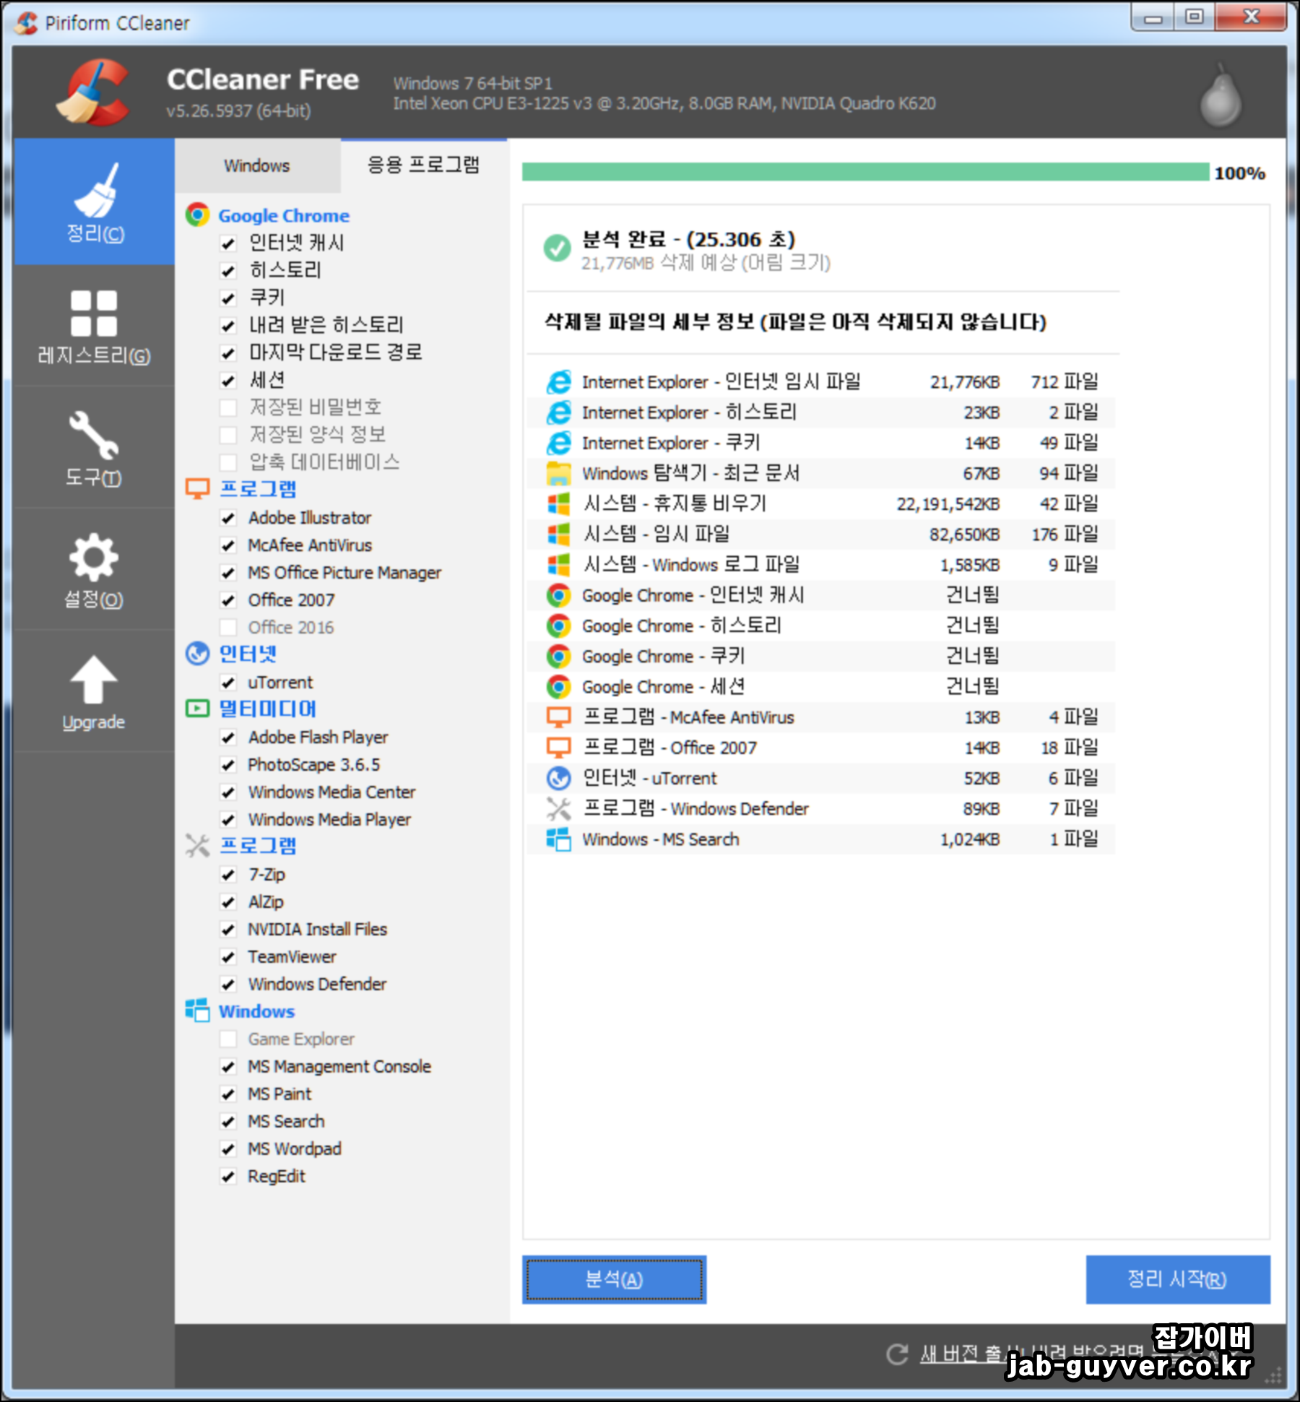Click the pear icon in the header

(1221, 94)
